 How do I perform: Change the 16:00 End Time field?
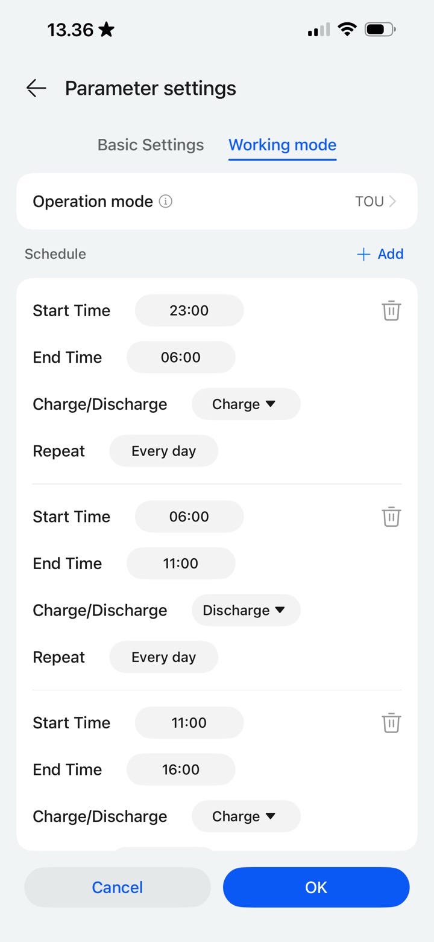(180, 769)
